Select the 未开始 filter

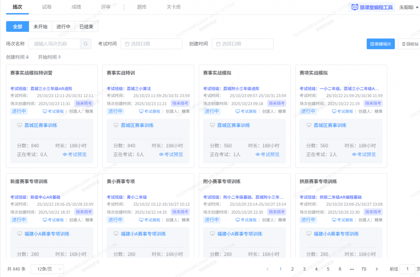coord(40,26)
